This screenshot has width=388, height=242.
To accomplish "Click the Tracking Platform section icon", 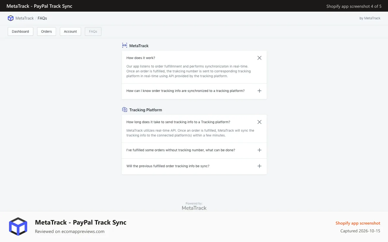I will point(124,110).
